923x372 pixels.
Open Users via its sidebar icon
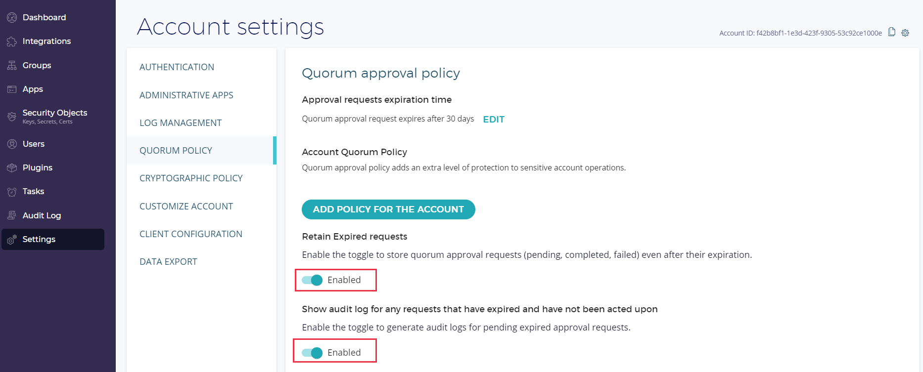[x=12, y=144]
